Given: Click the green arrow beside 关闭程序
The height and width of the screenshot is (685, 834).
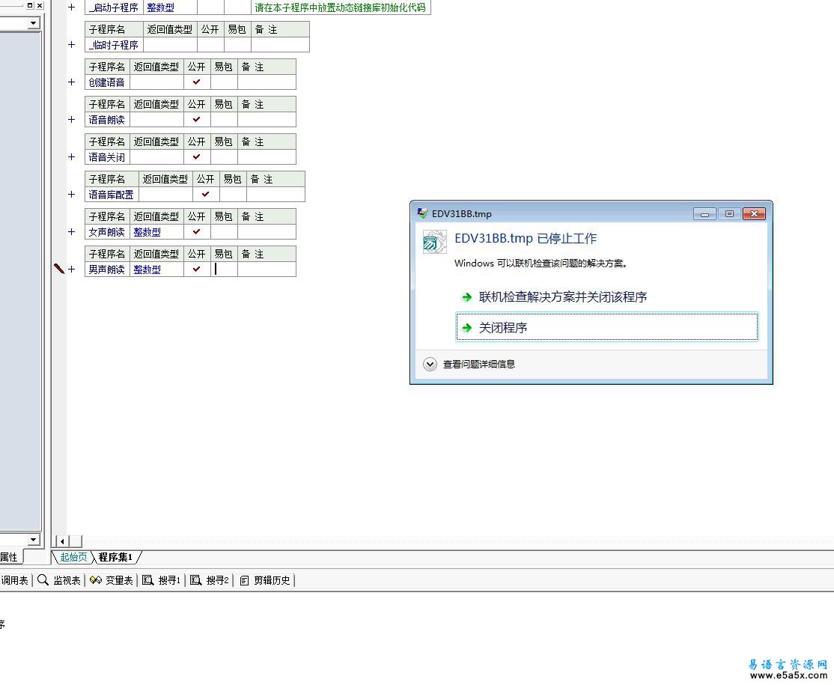Looking at the screenshot, I should (x=467, y=328).
